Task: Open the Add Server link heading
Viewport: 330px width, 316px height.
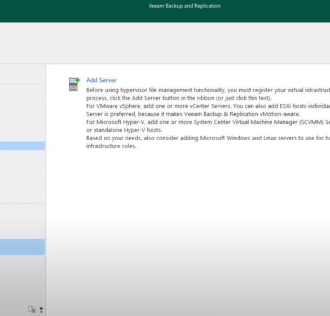Action: click(x=101, y=80)
